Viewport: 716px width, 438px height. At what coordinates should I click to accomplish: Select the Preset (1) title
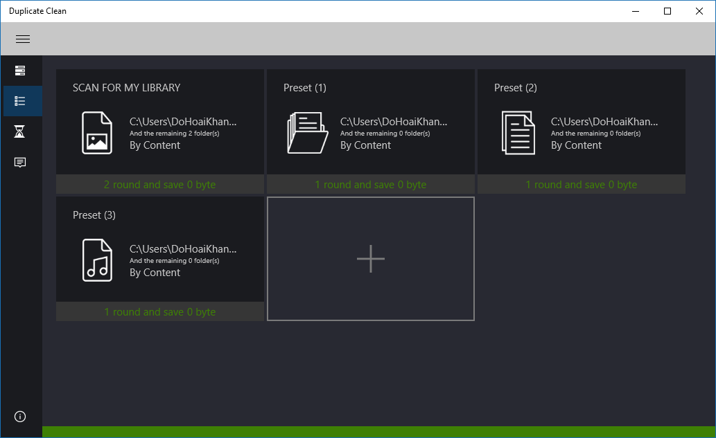(x=304, y=87)
